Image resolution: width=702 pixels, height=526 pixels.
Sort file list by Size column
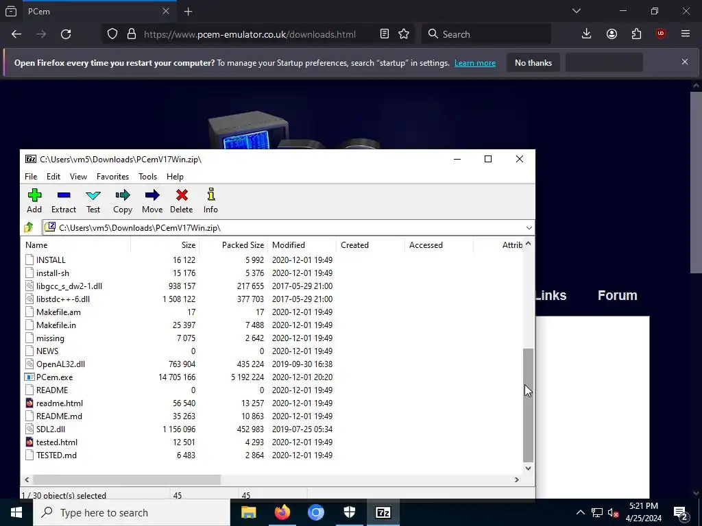[x=165, y=245]
